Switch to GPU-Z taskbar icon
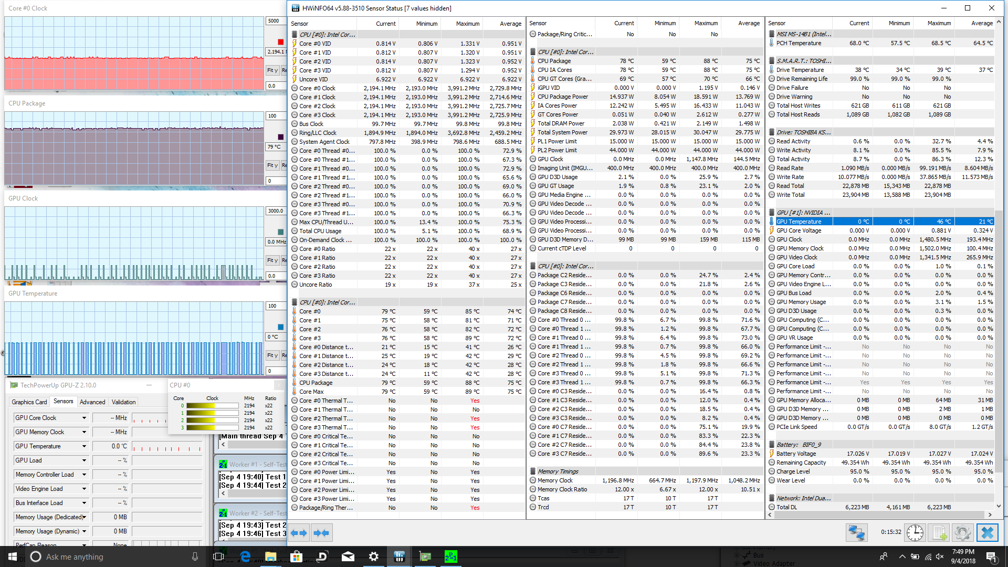 [425, 556]
